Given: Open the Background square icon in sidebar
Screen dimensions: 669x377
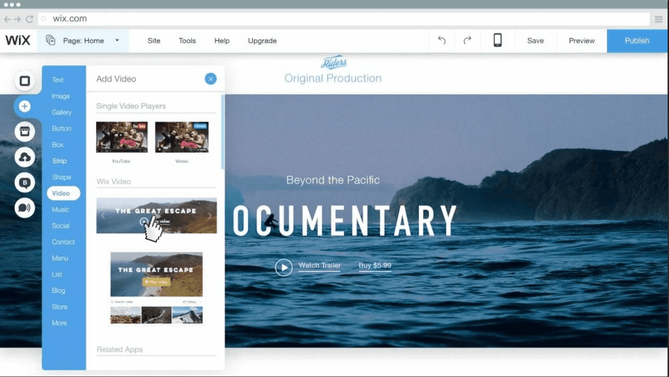Looking at the screenshot, I should click(x=25, y=81).
